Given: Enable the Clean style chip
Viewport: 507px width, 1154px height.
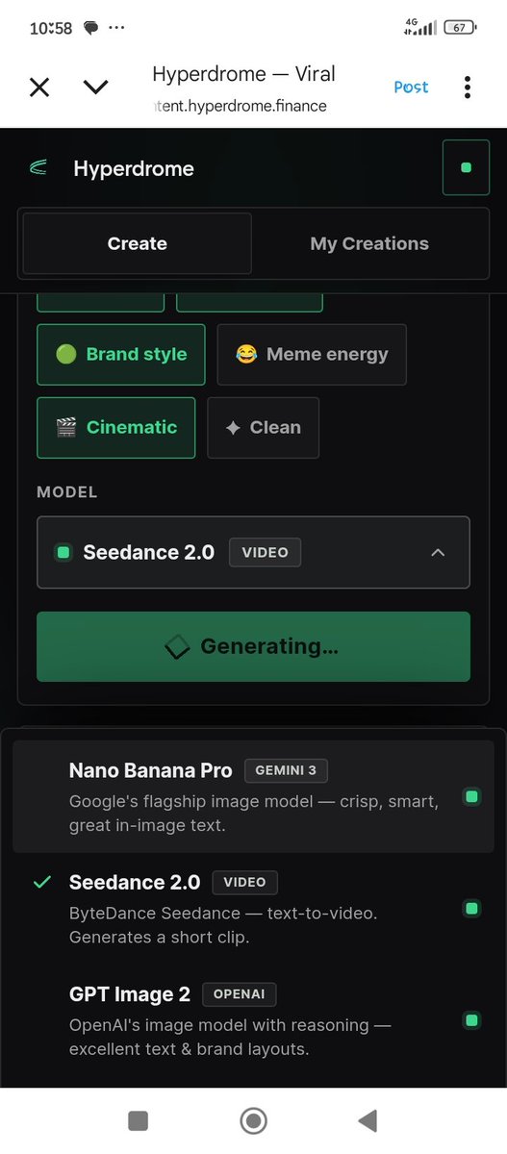Looking at the screenshot, I should (x=264, y=427).
